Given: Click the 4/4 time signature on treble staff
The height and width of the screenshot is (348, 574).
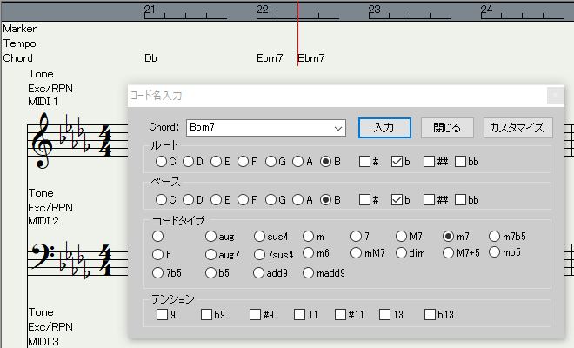Looking at the screenshot, I should (x=105, y=144).
